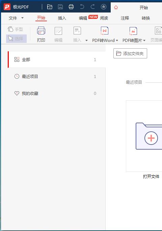The height and width of the screenshot is (231, 162).
Task: Switch to the 注释 ribbon tab
Action: 125,18
